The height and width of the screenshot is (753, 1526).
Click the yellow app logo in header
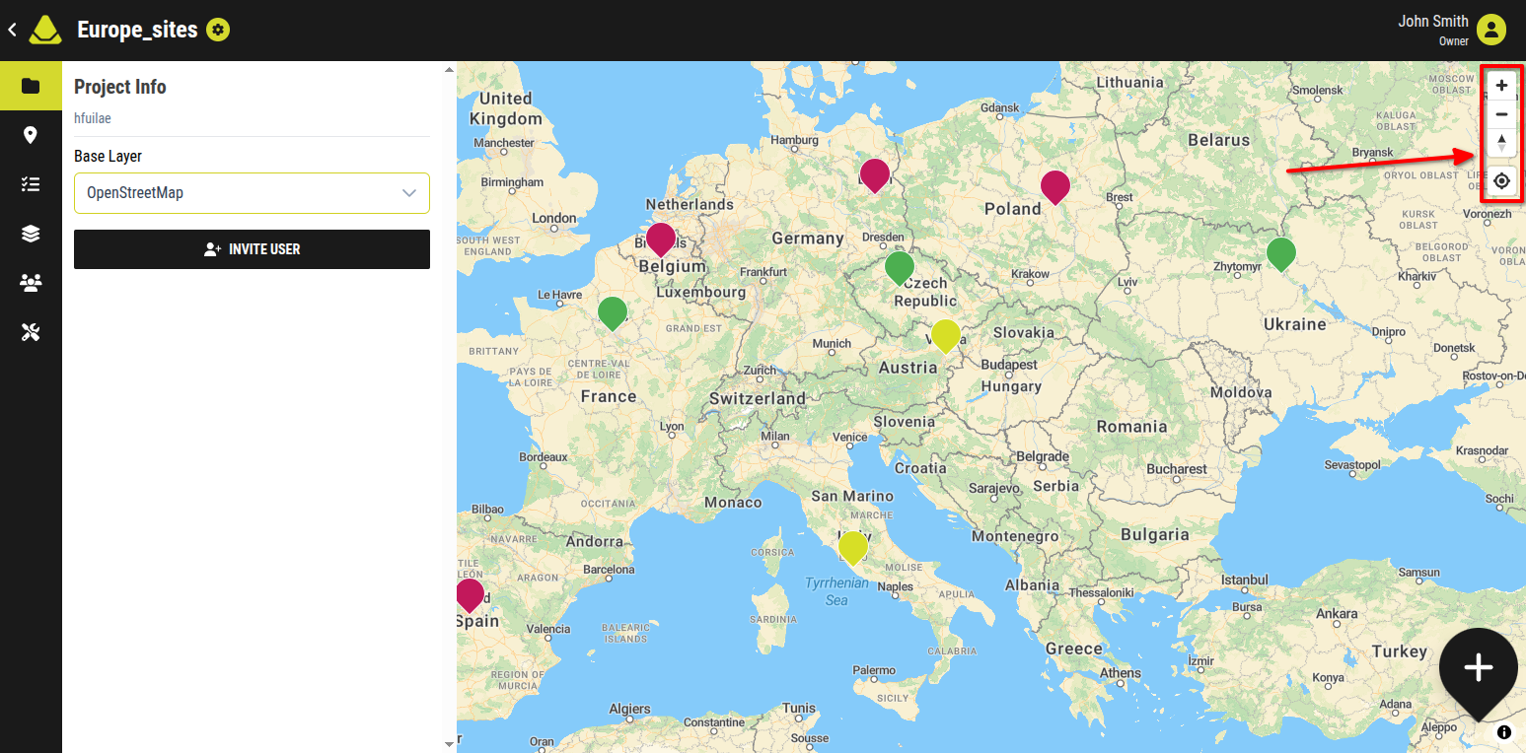pos(45,31)
